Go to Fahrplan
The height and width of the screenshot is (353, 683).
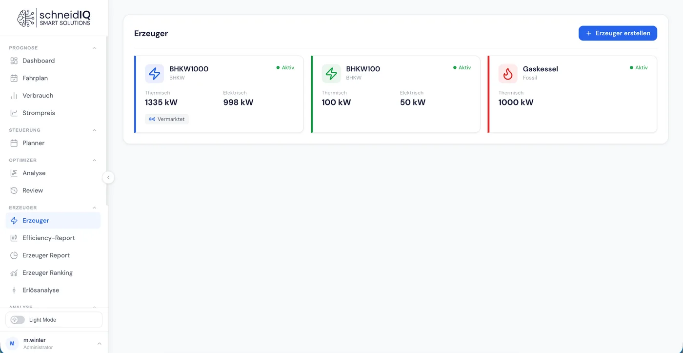click(53, 78)
